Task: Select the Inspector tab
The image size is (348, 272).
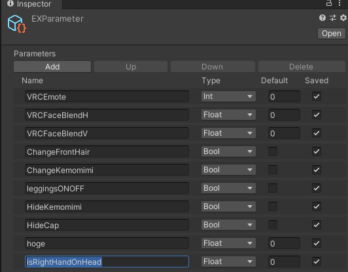Action: click(x=31, y=4)
